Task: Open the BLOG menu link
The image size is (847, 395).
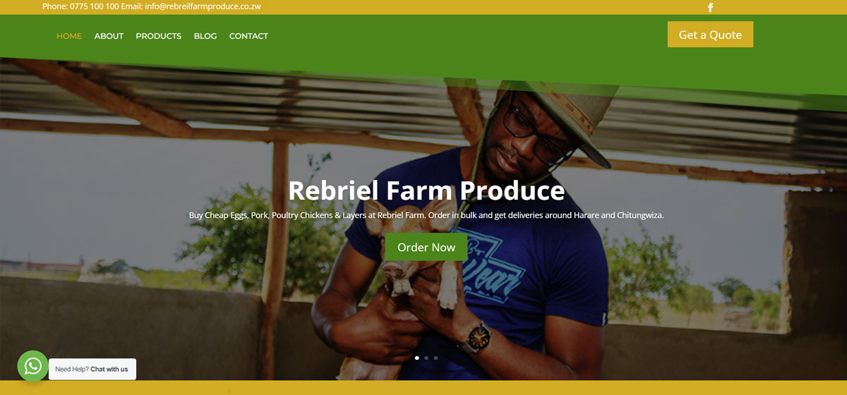Action: 205,36
